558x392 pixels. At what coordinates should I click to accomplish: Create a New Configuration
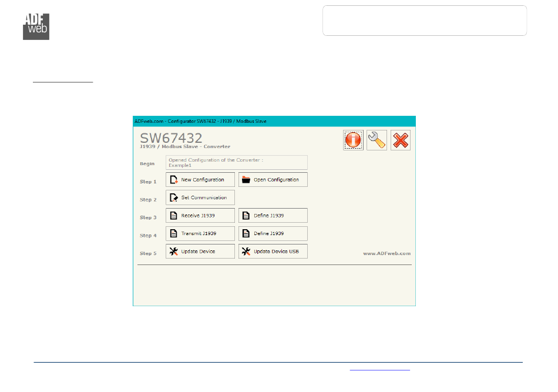(200, 180)
